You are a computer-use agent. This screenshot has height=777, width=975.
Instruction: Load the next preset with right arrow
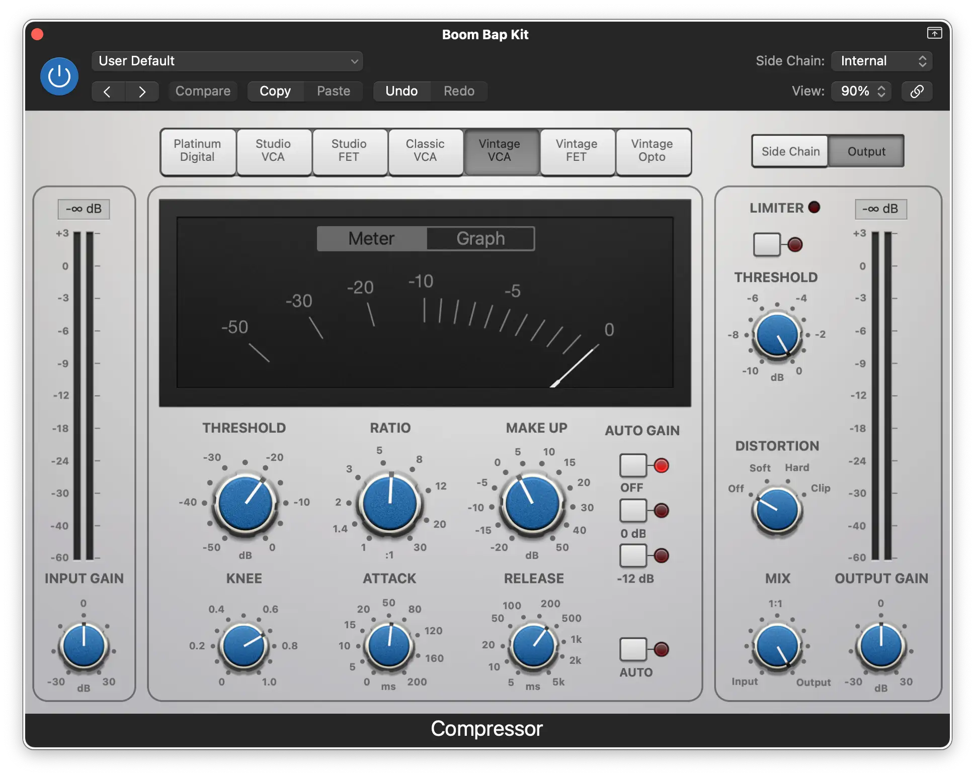pyautogui.click(x=142, y=91)
